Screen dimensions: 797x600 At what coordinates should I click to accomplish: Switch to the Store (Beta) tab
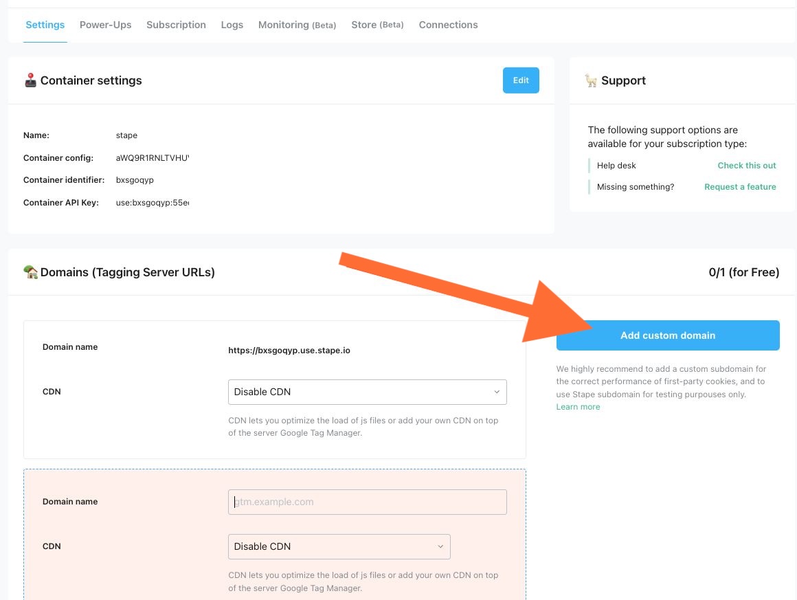[377, 25]
